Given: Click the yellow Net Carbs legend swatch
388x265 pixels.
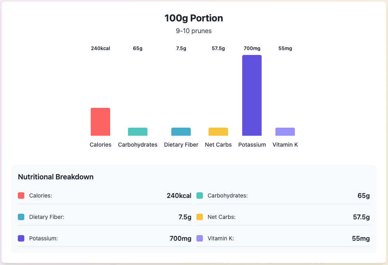Looking at the screenshot, I should 200,217.
